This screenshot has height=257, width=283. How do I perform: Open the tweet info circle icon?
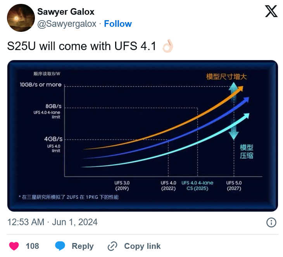click(271, 222)
